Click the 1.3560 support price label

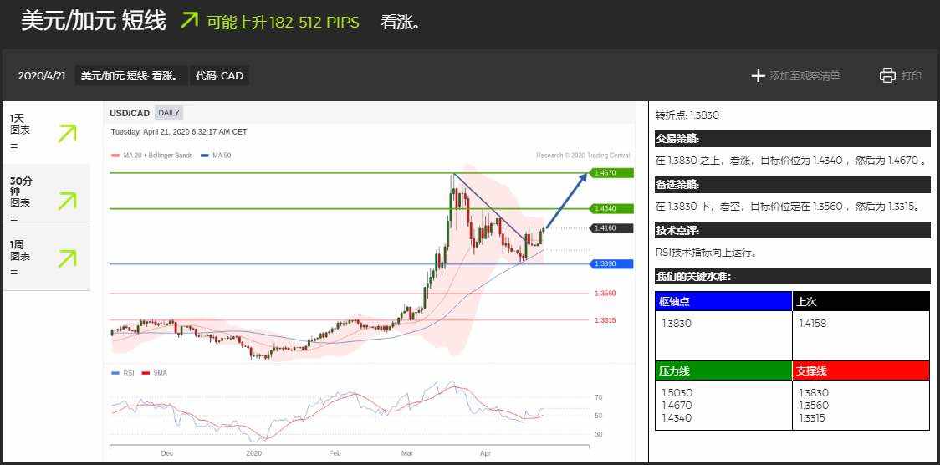[x=605, y=293]
